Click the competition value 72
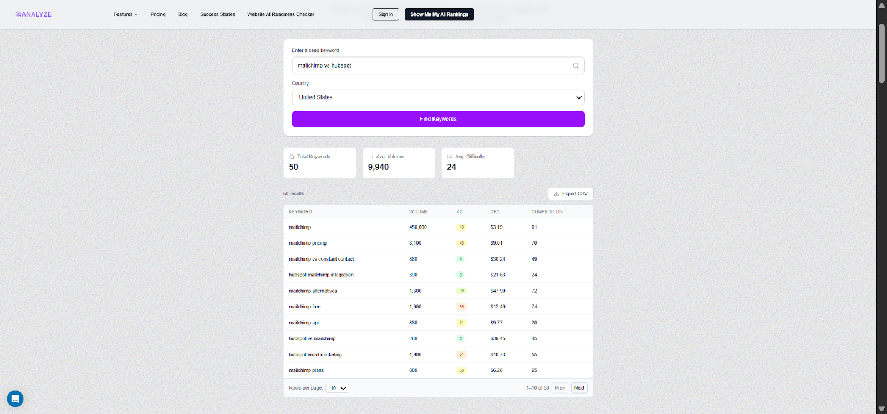887x414 pixels. click(534, 291)
